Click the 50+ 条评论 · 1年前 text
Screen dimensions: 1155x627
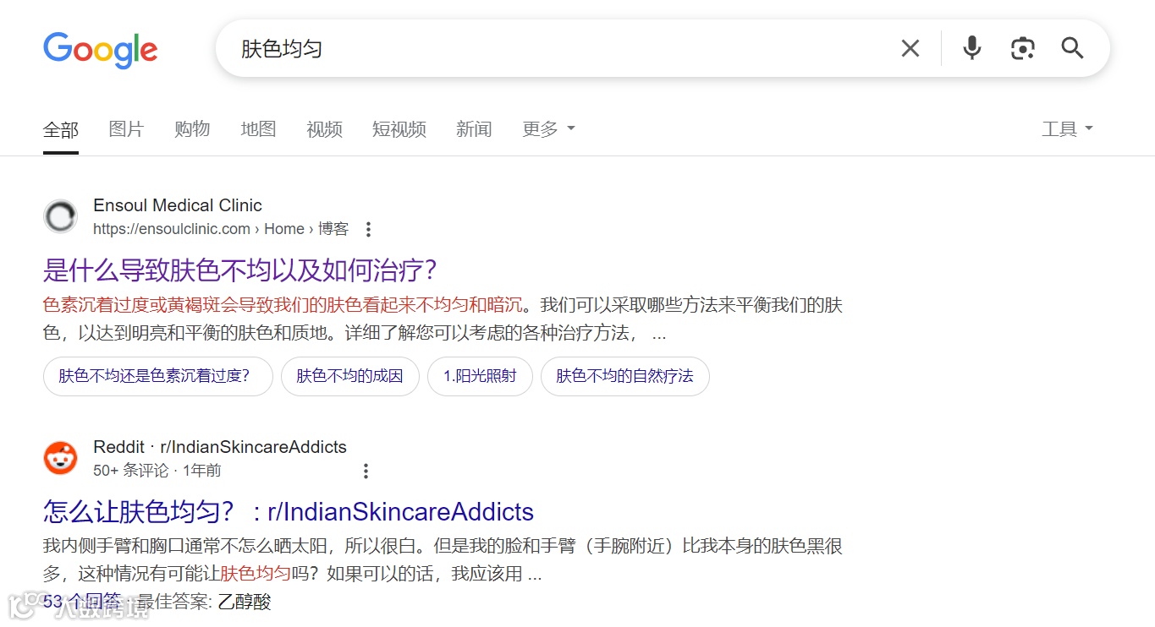pyautogui.click(x=157, y=471)
